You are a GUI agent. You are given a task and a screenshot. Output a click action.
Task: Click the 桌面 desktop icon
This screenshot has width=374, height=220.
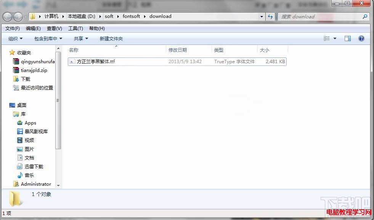(x=12, y=105)
